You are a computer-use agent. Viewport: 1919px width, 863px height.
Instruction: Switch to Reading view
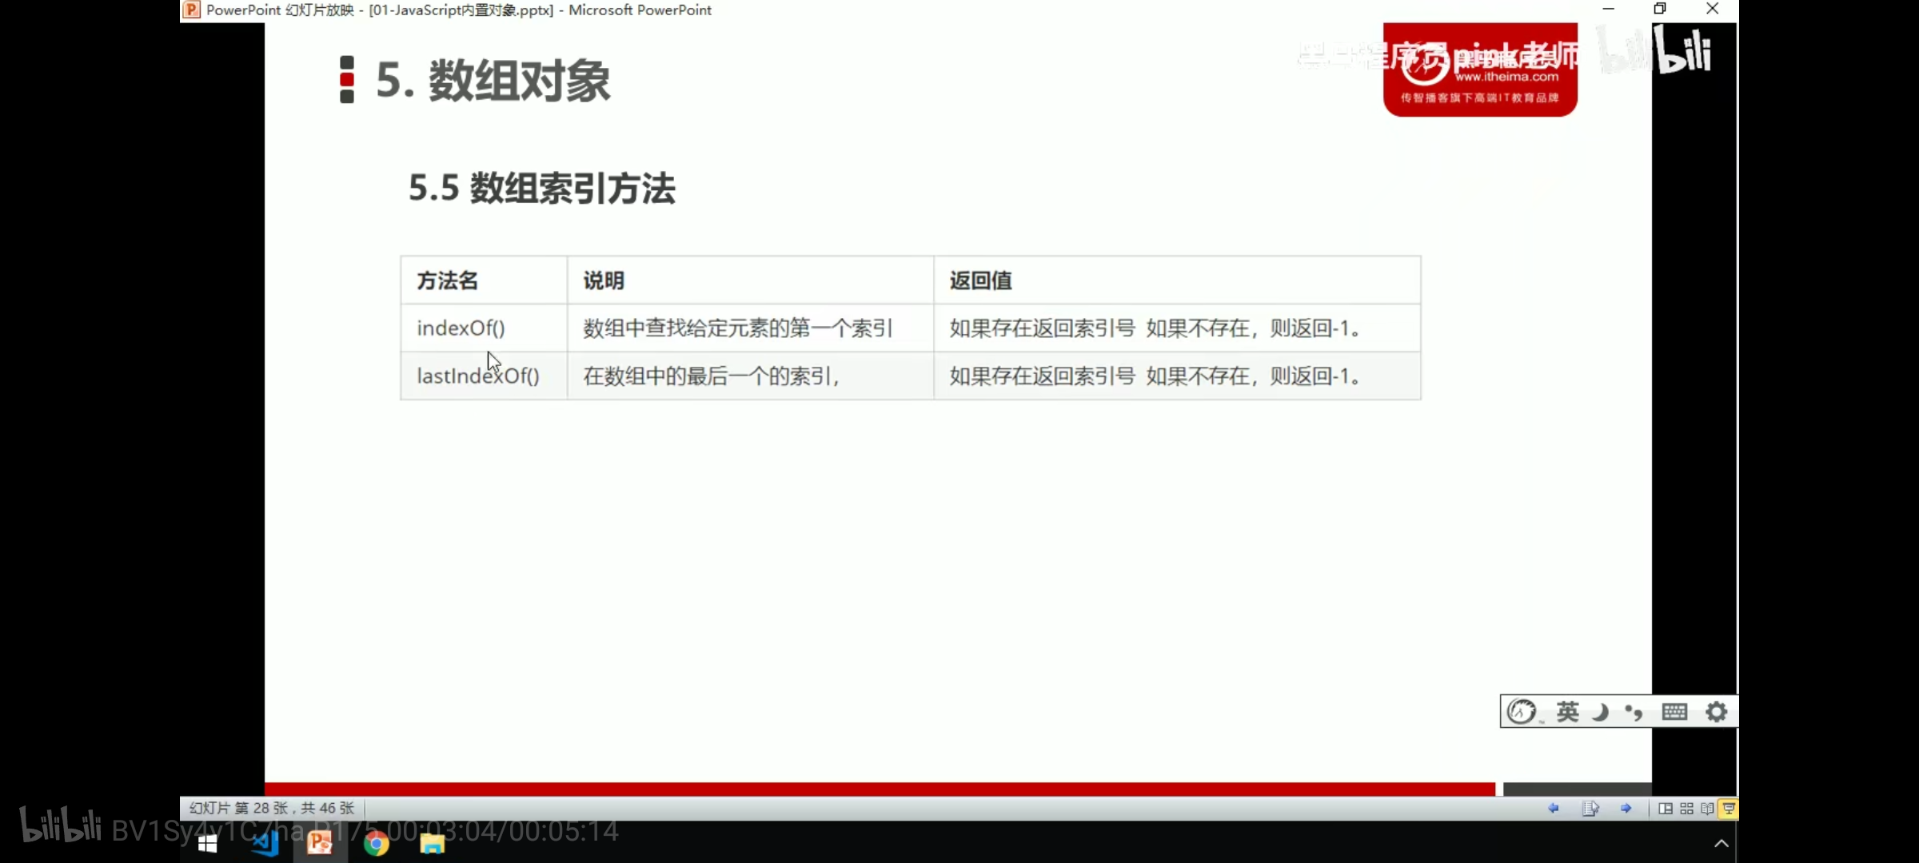[x=1707, y=809]
